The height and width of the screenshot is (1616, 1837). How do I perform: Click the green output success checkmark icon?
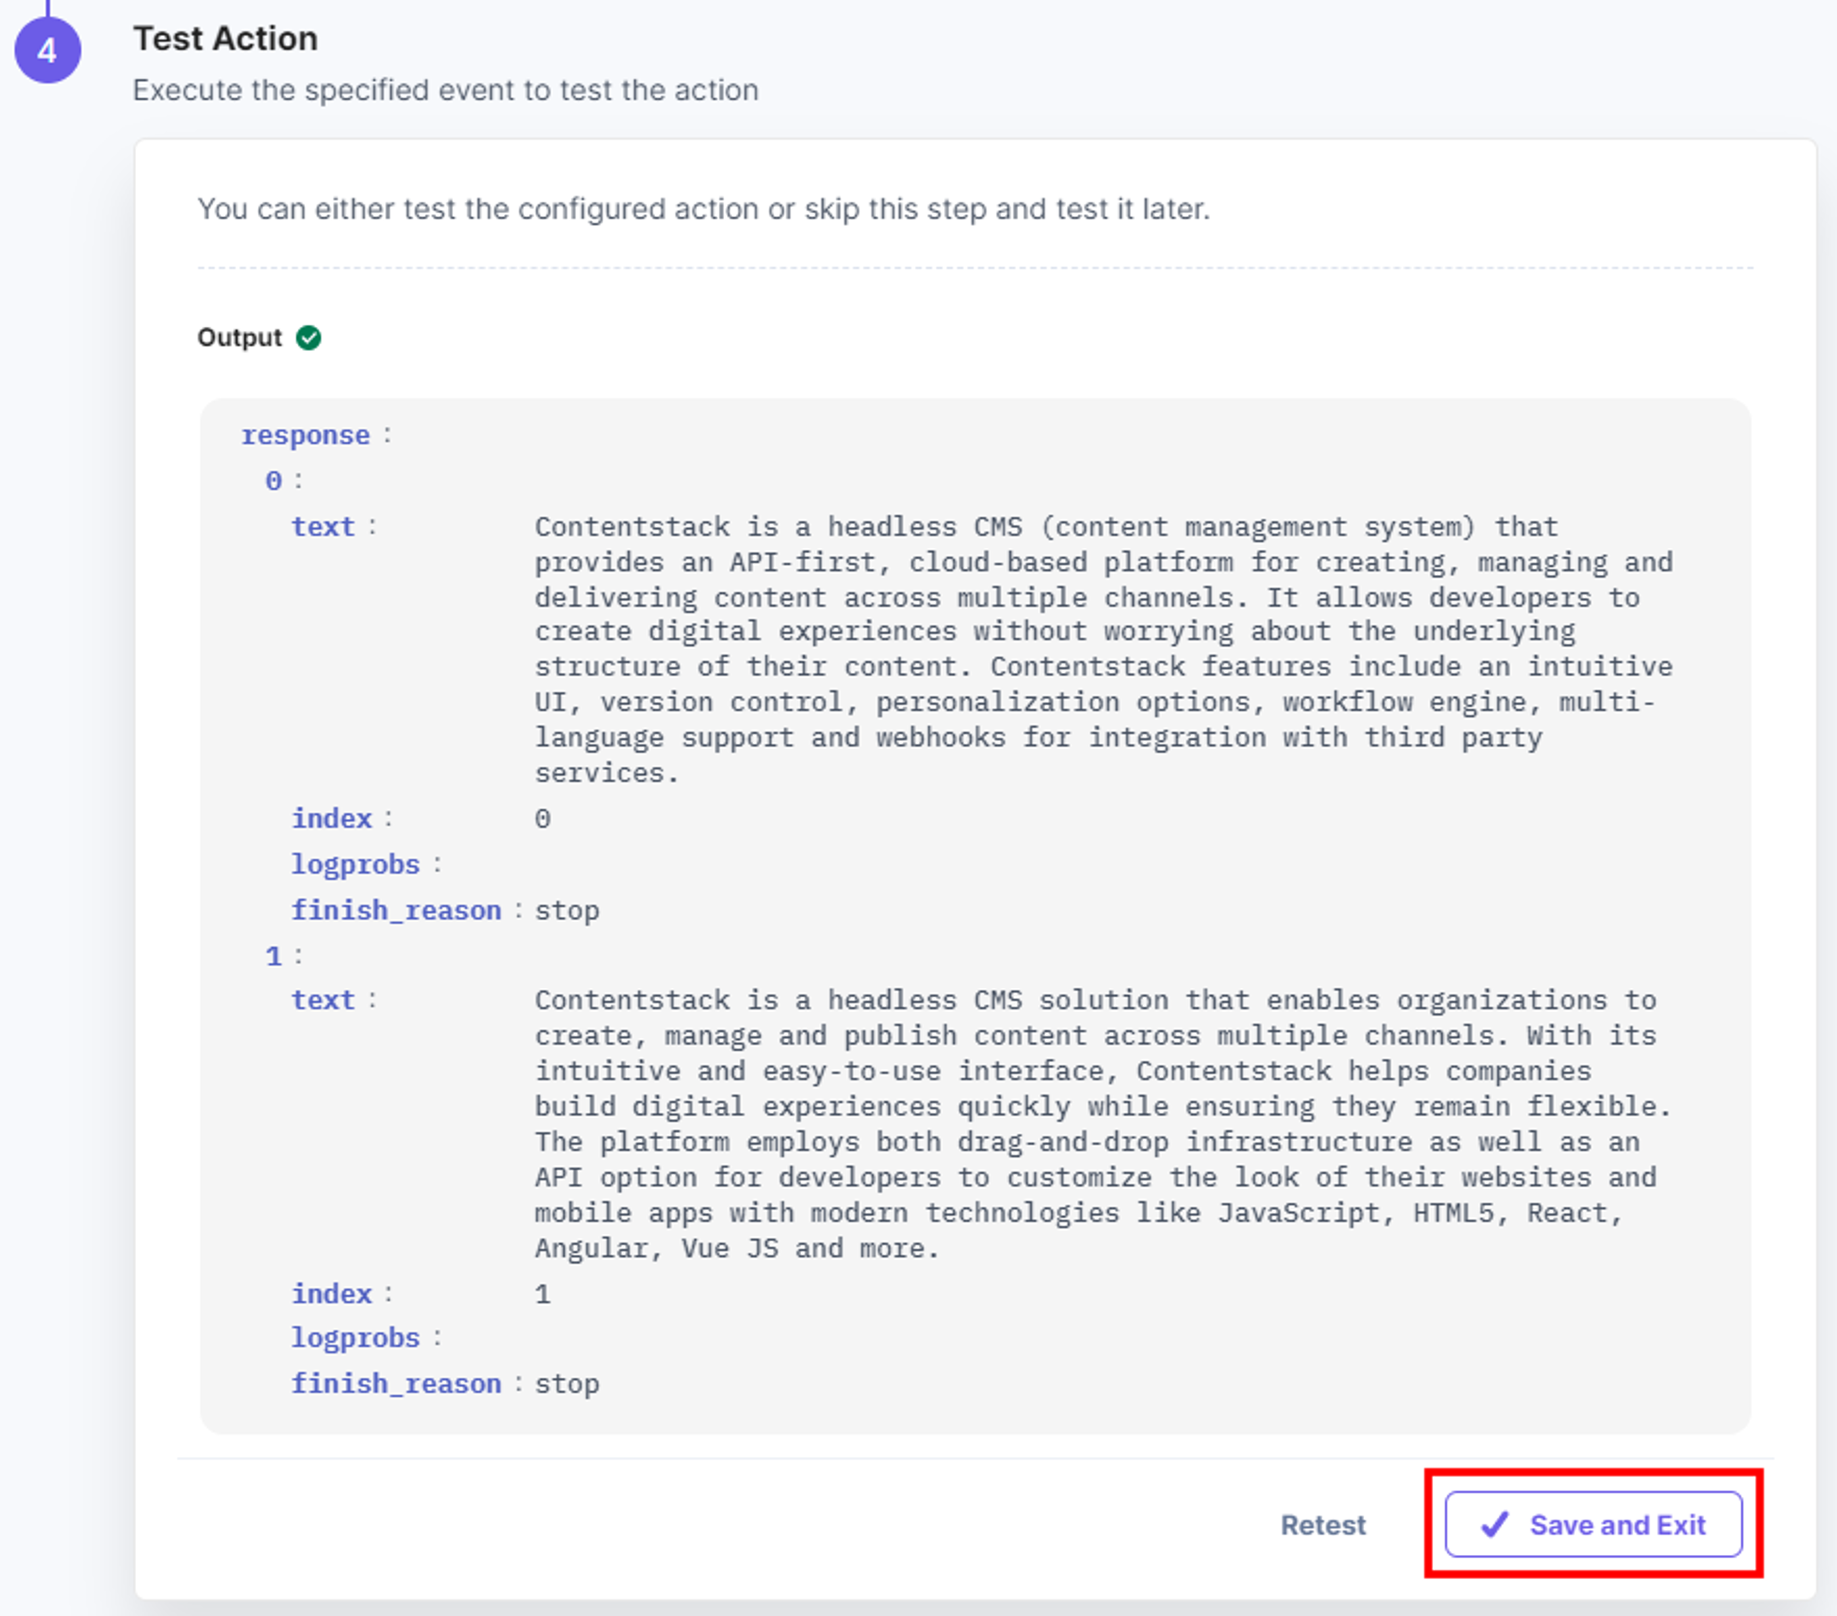308,338
